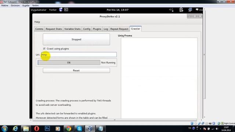Open the Iceweasel browser launcher icon
This screenshot has width=235, height=132.
click(x=61, y=10)
